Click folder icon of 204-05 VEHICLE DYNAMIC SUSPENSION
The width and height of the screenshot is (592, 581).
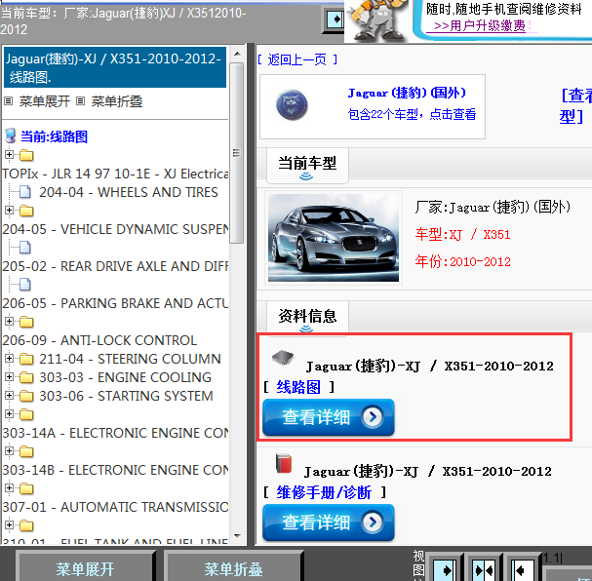pos(26,211)
